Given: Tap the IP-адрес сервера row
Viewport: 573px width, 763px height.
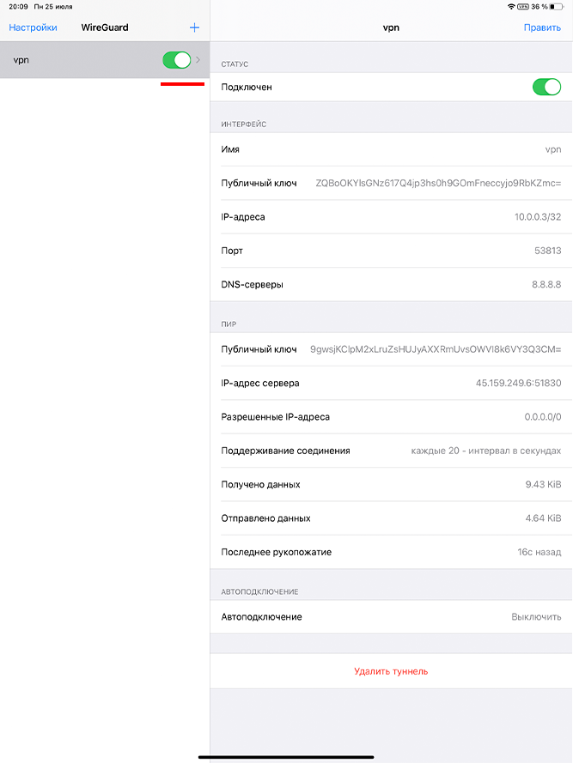Looking at the screenshot, I should (391, 383).
